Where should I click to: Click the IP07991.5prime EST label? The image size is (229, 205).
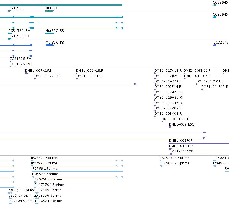pyautogui.click(x=44, y=163)
